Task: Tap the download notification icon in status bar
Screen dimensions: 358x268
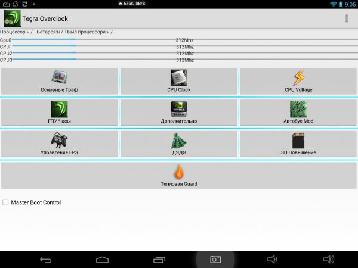Action: pyautogui.click(x=24, y=4)
